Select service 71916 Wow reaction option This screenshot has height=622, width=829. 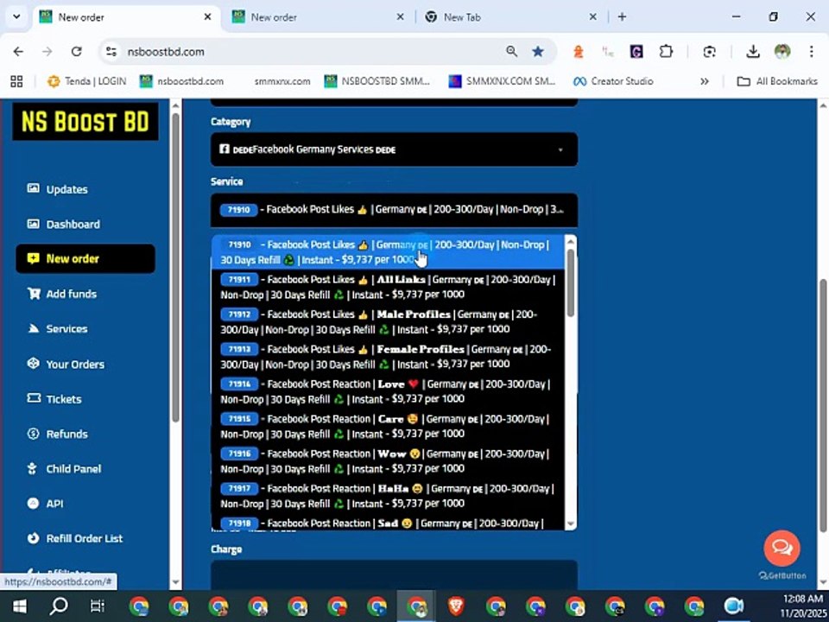coord(388,461)
